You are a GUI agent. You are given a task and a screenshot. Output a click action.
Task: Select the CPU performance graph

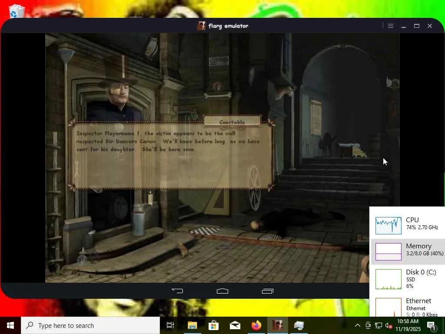[388, 226]
